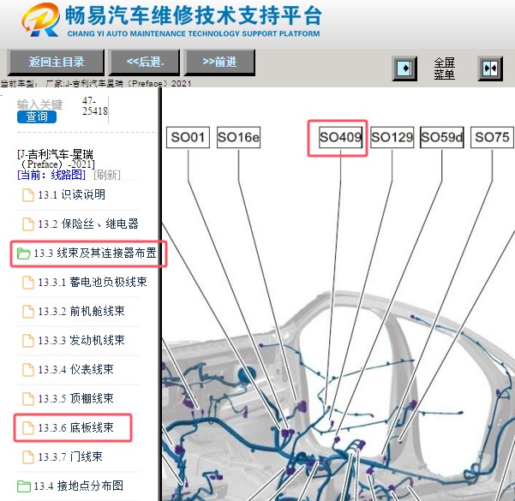Screen dimensions: 515x501
Task: Click the page icon for 13.3.2 前机舱线束
Action: [x=28, y=312]
